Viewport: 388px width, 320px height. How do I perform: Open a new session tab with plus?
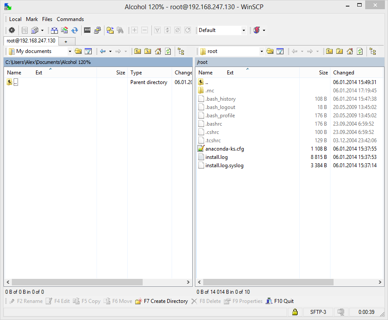click(x=66, y=42)
